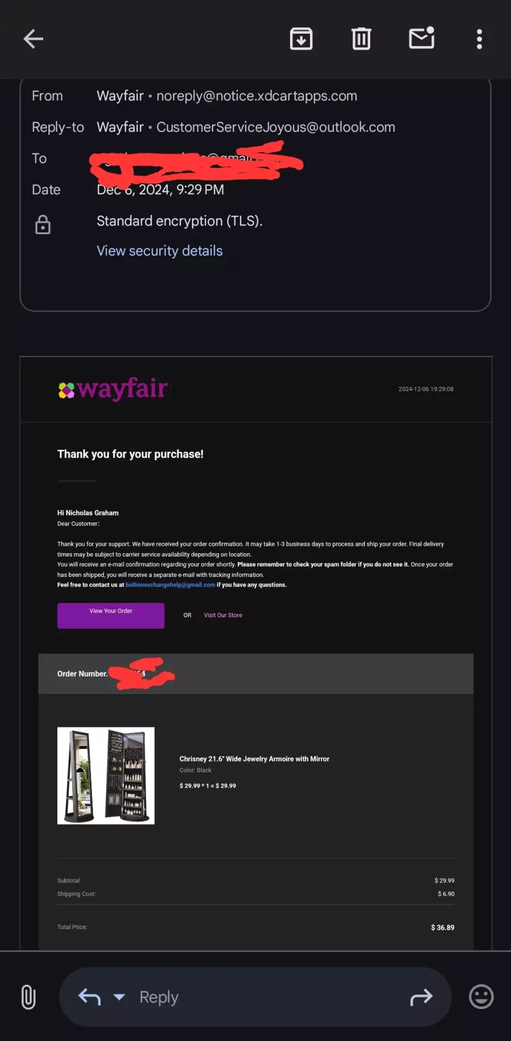This screenshot has width=511, height=1041.
Task: Tap the reply arrow icon
Action: 89,997
